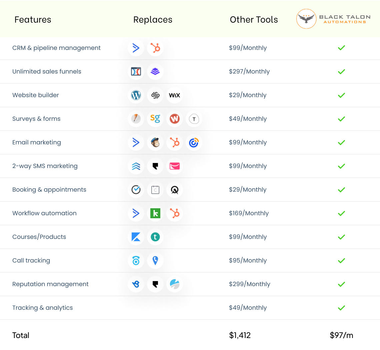Image resolution: width=380 pixels, height=350 pixels.
Task: Click the Features column header
Action: click(x=33, y=20)
